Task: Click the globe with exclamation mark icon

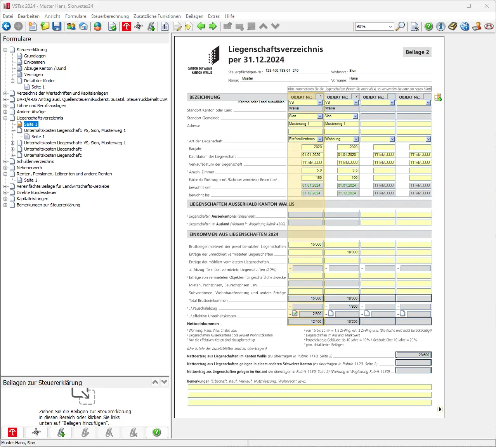Action: [x=465, y=26]
